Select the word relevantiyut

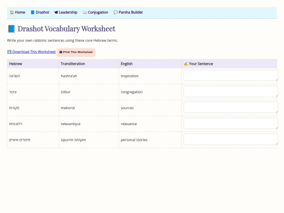click(70, 124)
